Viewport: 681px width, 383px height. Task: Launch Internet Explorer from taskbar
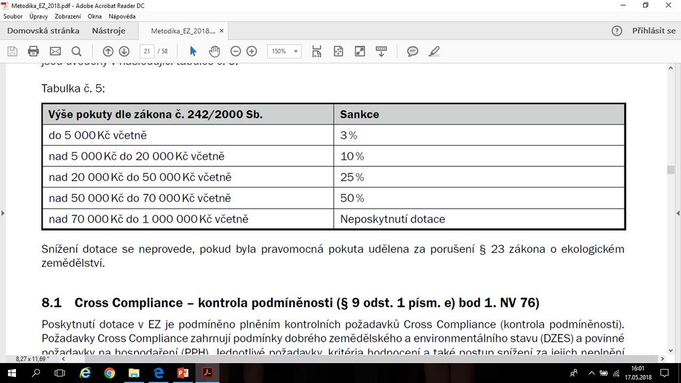click(85, 373)
